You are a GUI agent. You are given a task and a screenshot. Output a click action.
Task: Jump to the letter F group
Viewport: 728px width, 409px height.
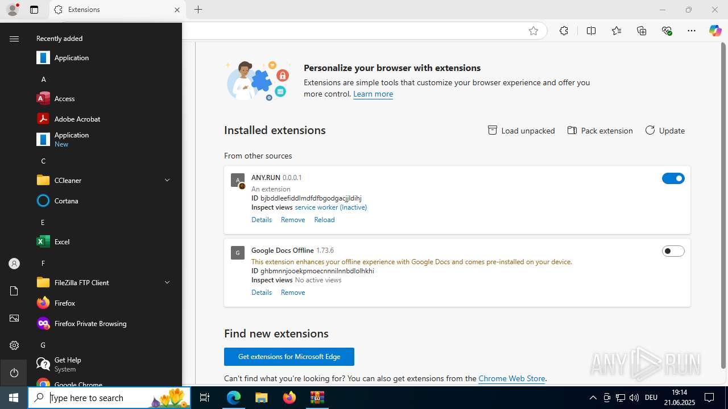43,263
